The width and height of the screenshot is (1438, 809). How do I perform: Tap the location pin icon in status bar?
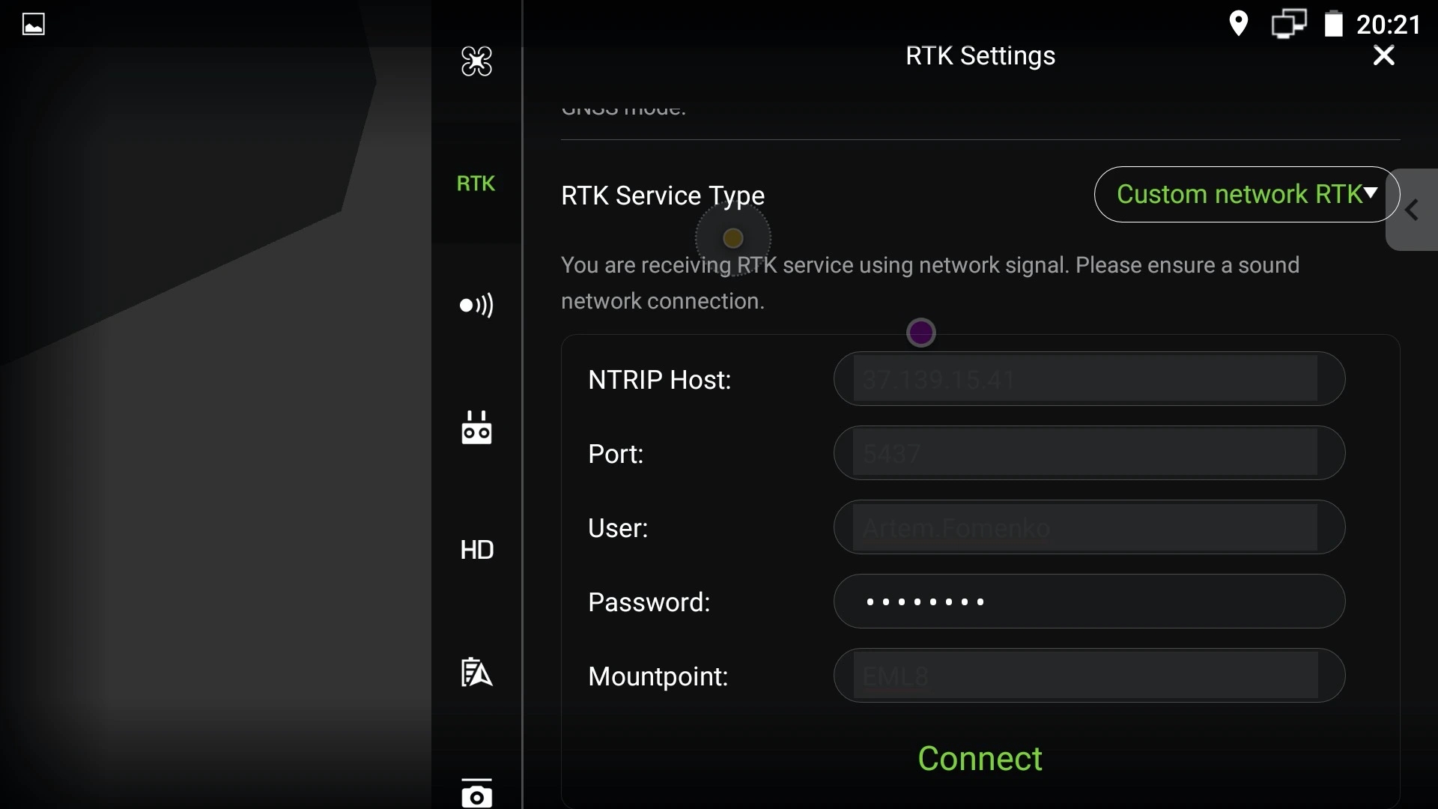click(x=1239, y=23)
